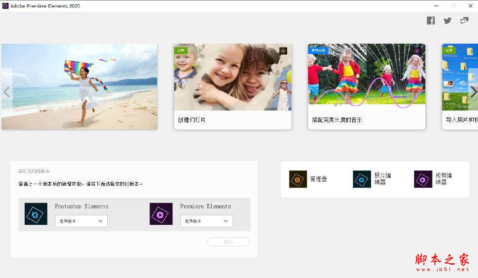Screen dimensions: 478x278
Task: Click the Premiere Elements label in version panel
Action: pyautogui.click(x=206, y=206)
